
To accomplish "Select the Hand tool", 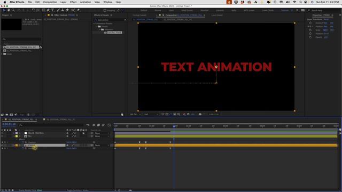I will (9, 10).
